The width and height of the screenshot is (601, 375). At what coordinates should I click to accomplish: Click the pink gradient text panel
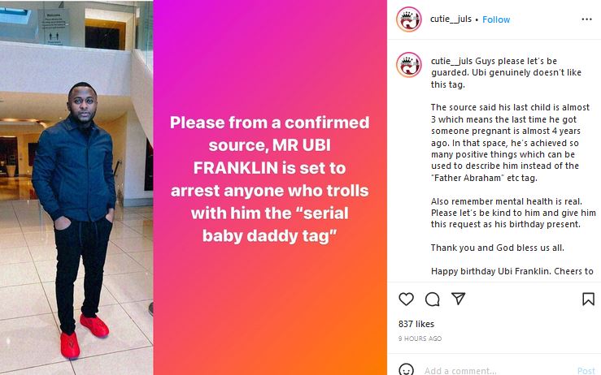[x=270, y=187]
